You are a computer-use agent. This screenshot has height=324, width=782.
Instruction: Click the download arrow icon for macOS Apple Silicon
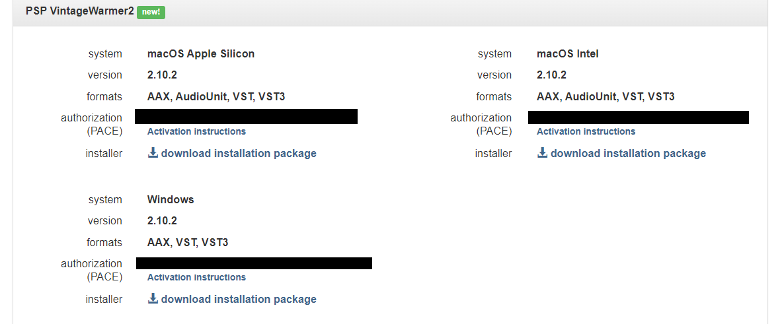(x=153, y=153)
